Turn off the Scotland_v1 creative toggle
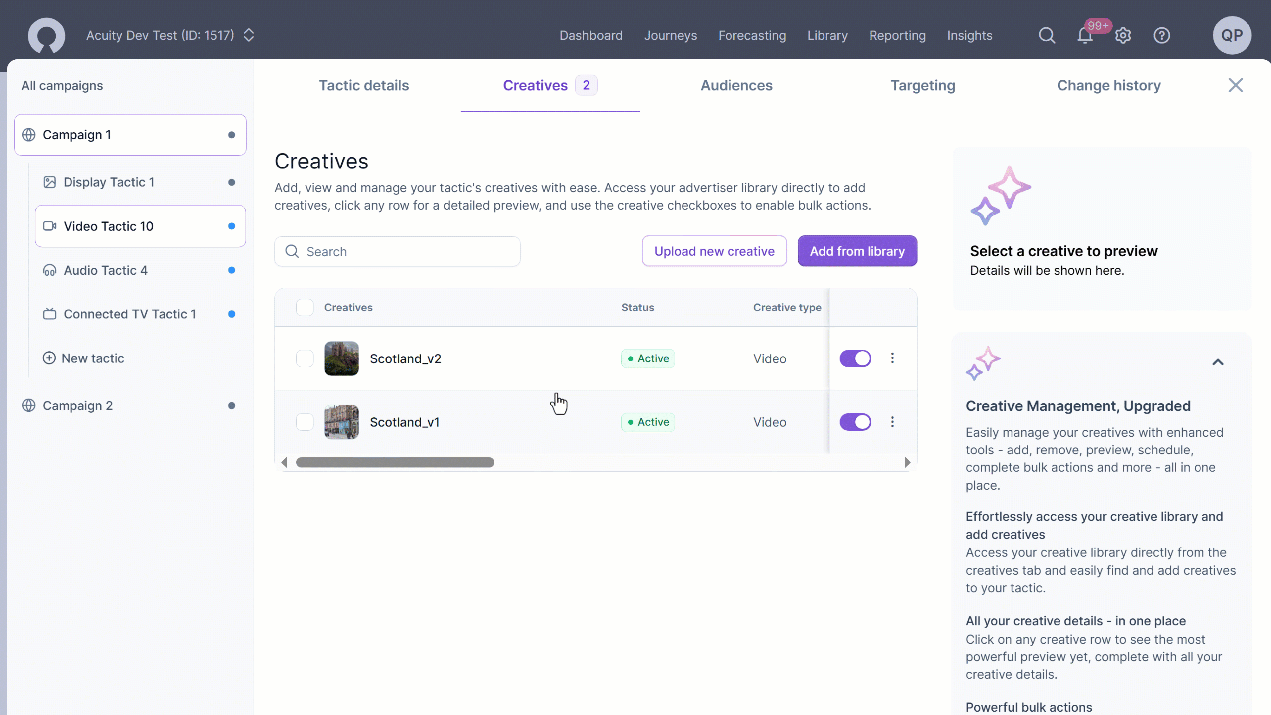This screenshot has width=1271, height=715. click(855, 422)
